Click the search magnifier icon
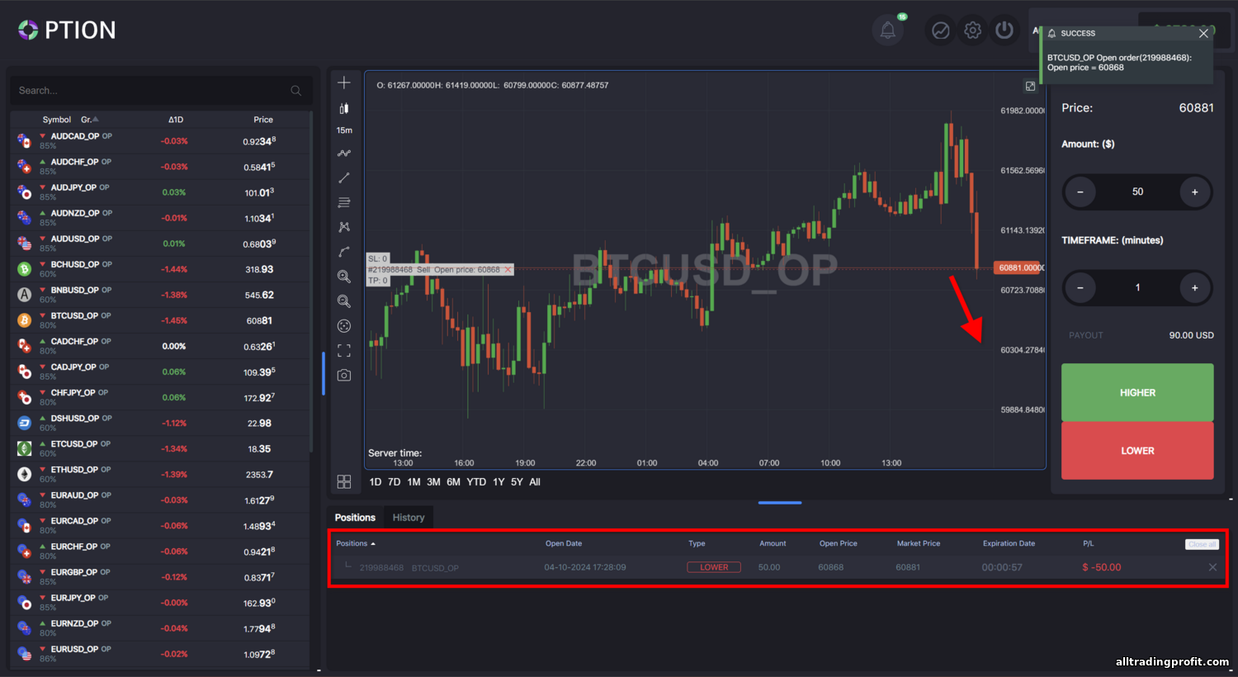The image size is (1238, 677). point(296,91)
